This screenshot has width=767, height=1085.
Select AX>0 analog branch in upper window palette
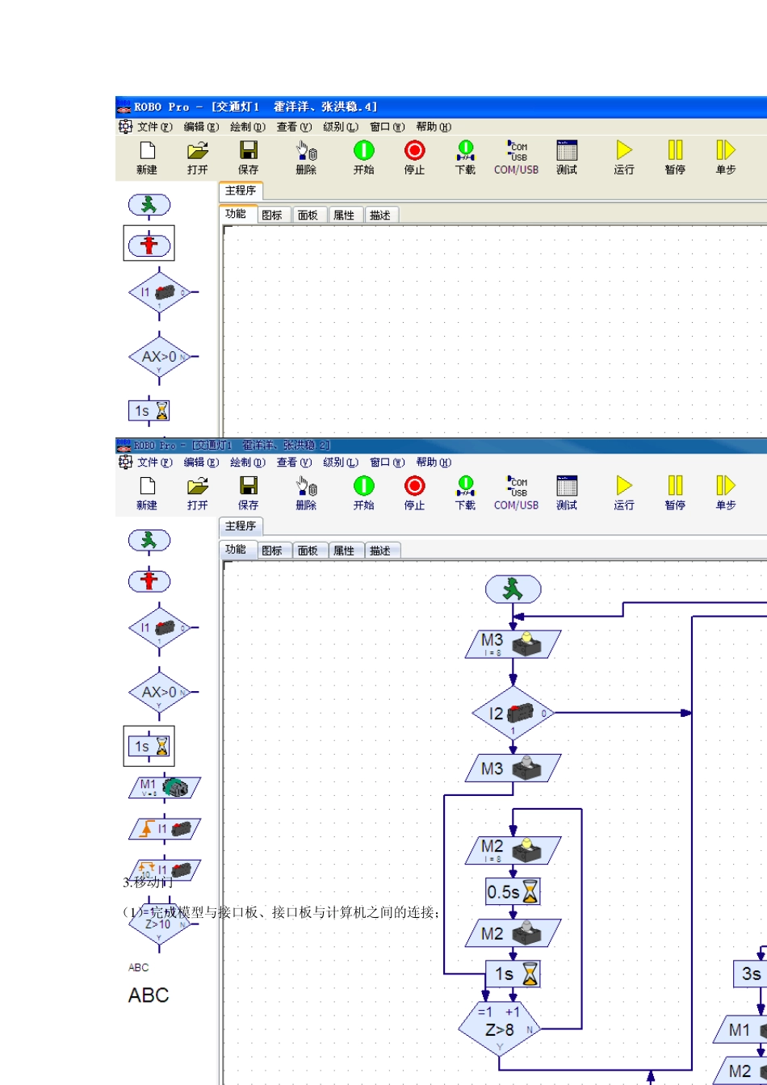[159, 357]
